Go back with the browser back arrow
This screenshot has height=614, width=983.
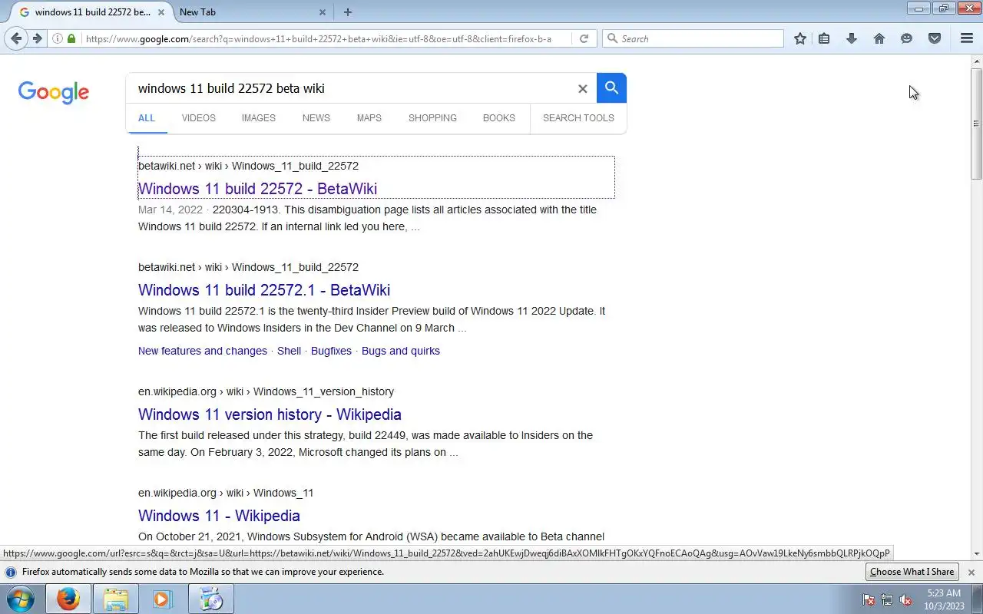coord(16,38)
